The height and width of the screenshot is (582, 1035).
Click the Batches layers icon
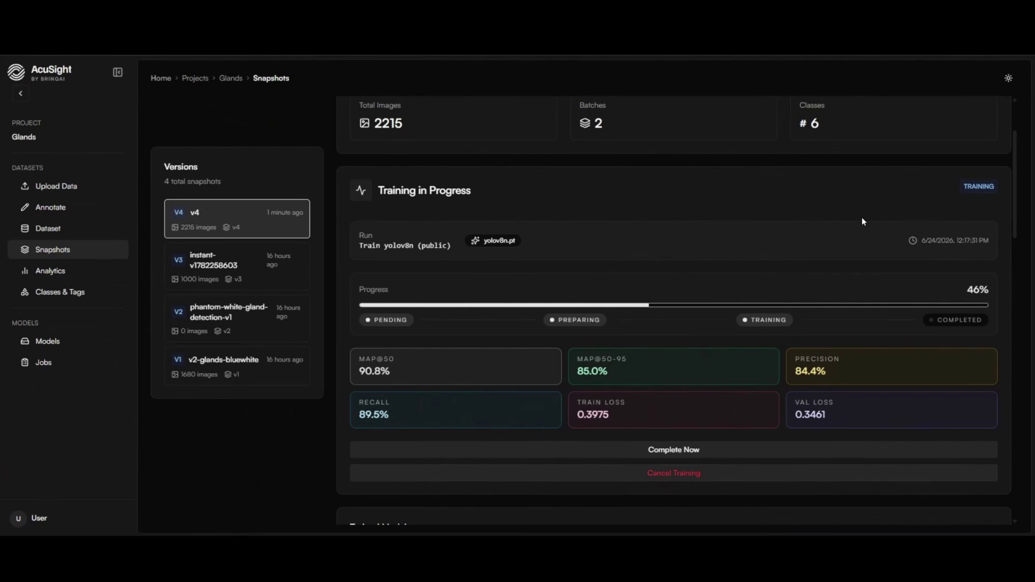[585, 123]
